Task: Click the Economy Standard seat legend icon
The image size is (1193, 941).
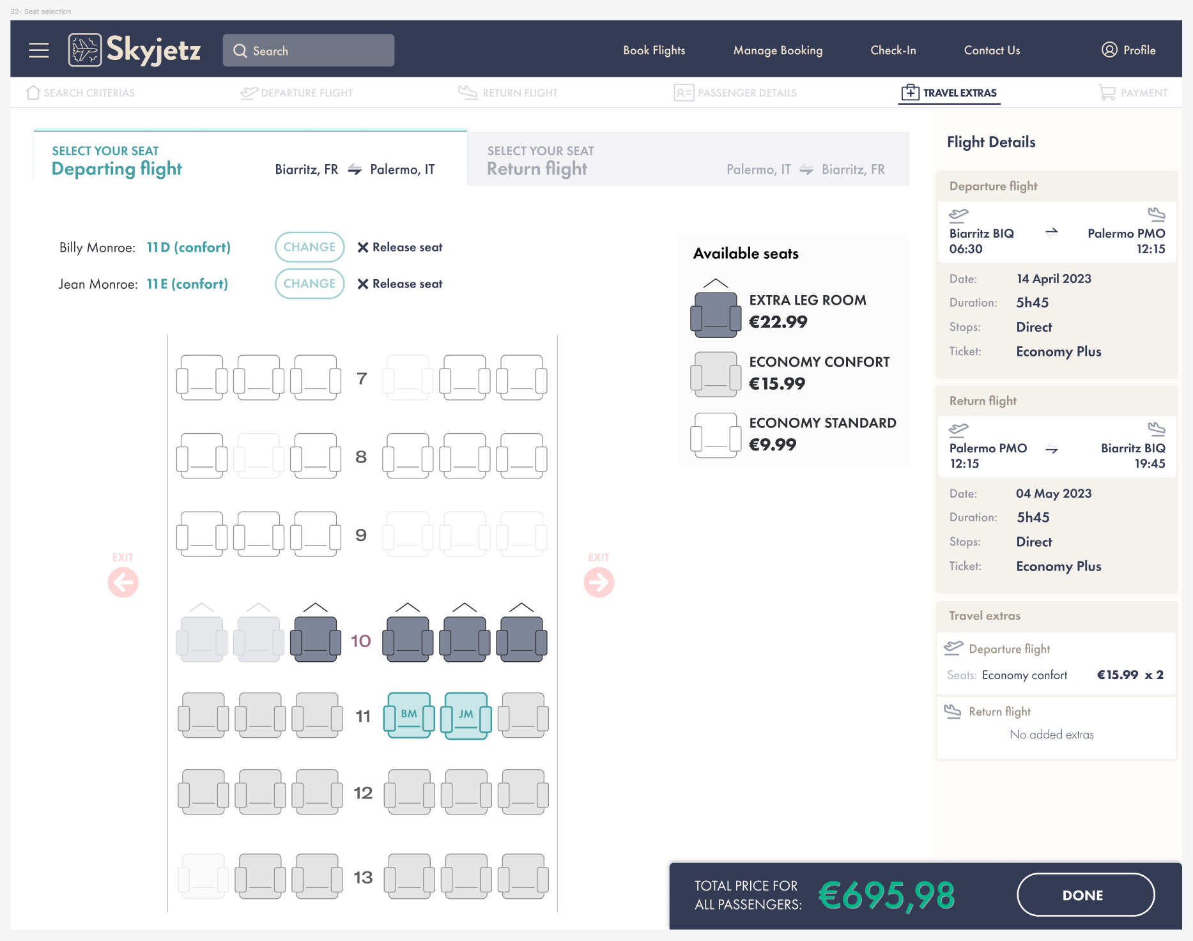Action: (x=716, y=435)
